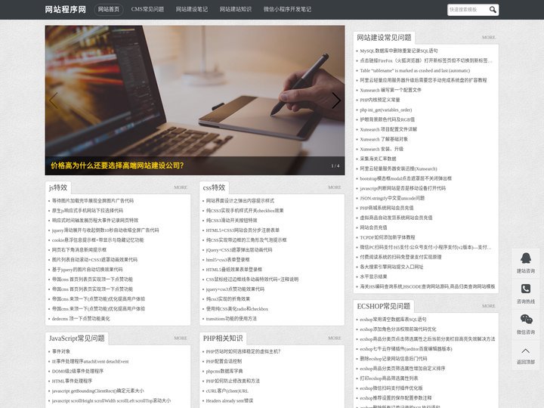Open 纯CSS3滑动开关按钮特效 link
This screenshot has height=408, width=544.
[x=231, y=221]
